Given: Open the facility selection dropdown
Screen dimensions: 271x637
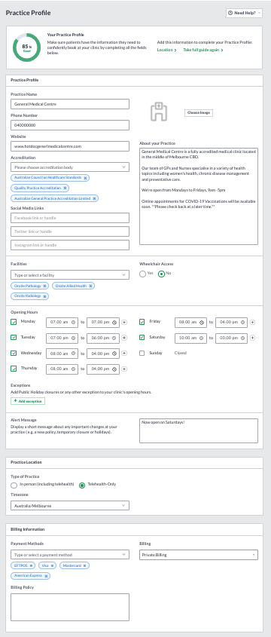Looking at the screenshot, I should pos(70,275).
